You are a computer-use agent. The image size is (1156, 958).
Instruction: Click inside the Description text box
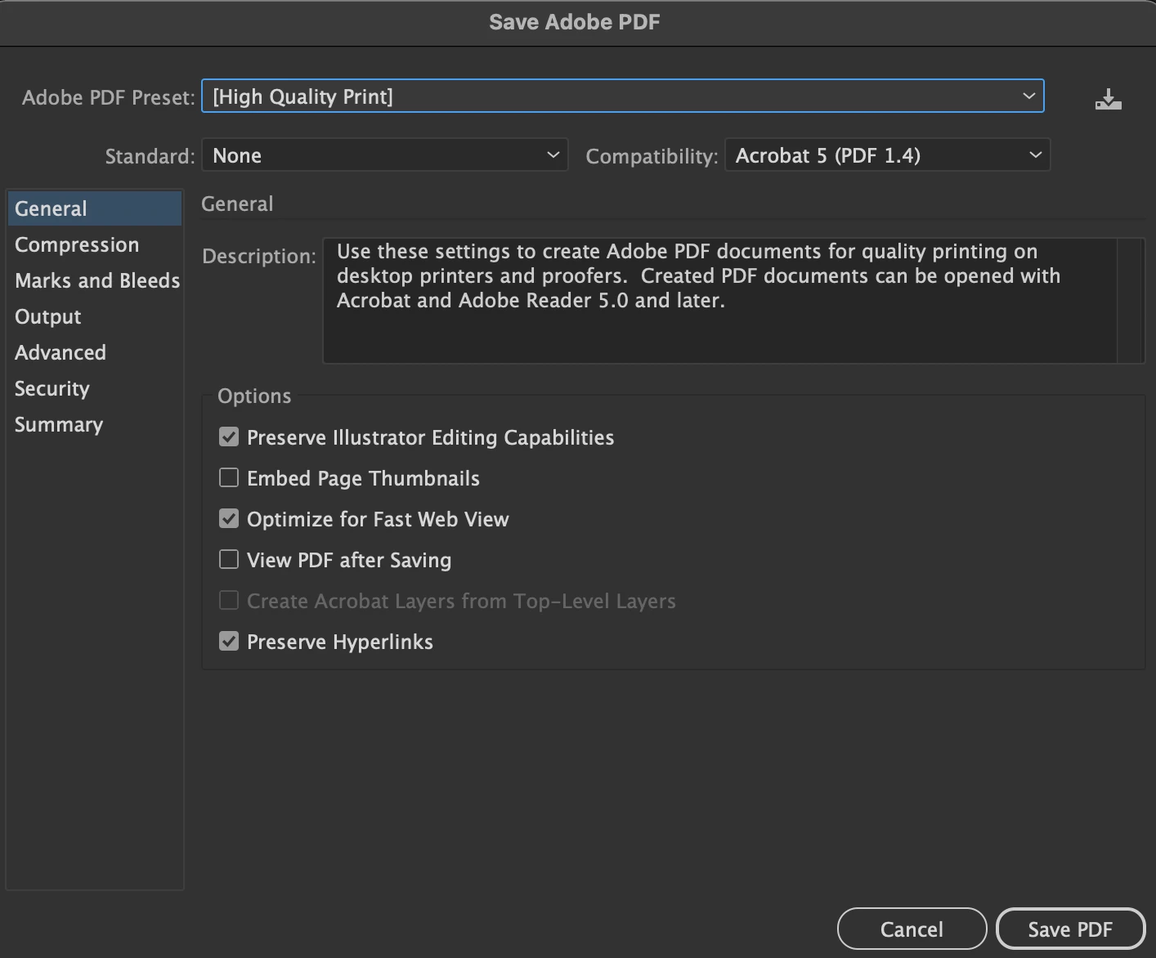(720, 300)
